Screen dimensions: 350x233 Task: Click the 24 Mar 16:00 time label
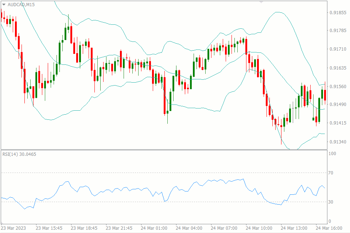pos(329,228)
